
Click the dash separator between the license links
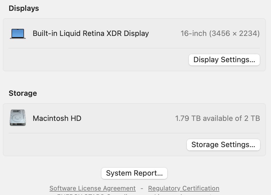point(142,188)
